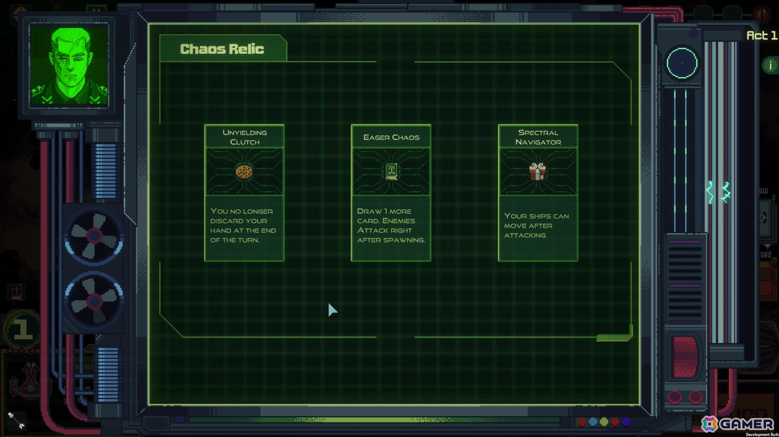Click the circular radar dial on right panel
Image resolution: width=779 pixels, height=437 pixels.
682,64
